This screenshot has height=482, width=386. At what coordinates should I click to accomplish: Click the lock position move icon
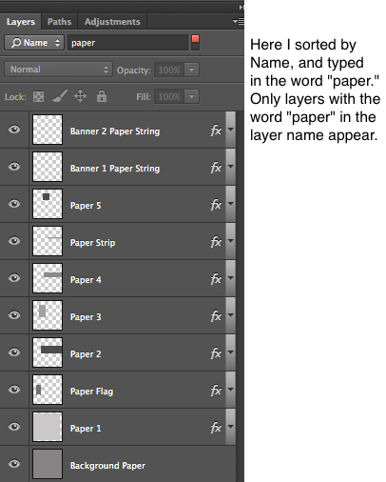[80, 96]
